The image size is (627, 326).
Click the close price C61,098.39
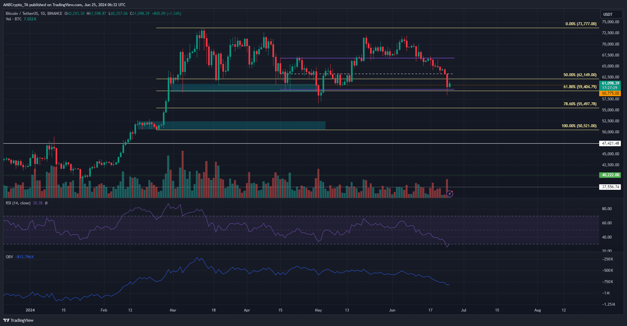coord(140,14)
